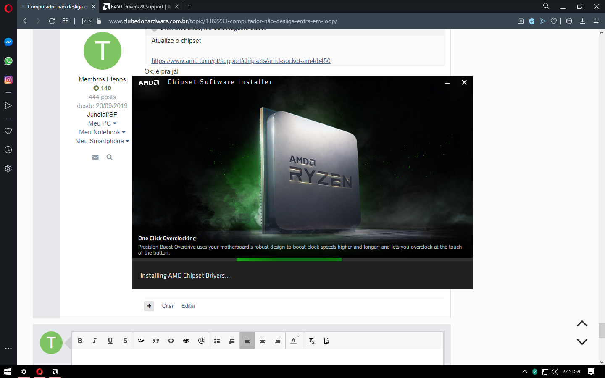The height and width of the screenshot is (378, 605).
Task: Open a new tab
Action: [189, 6]
